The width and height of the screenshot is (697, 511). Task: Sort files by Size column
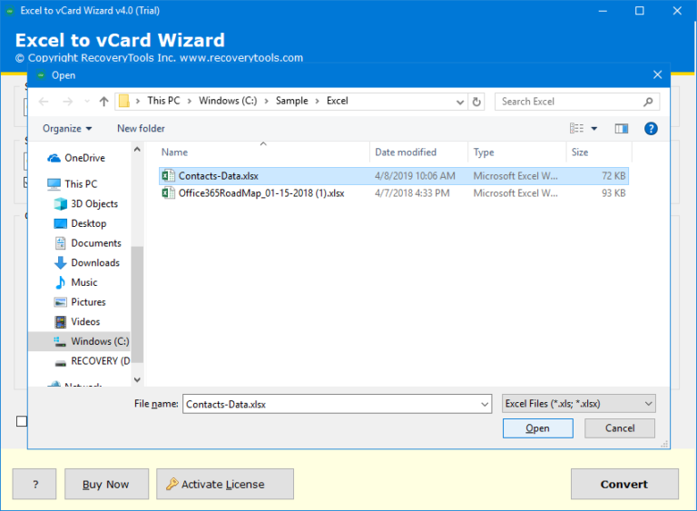coord(599,152)
